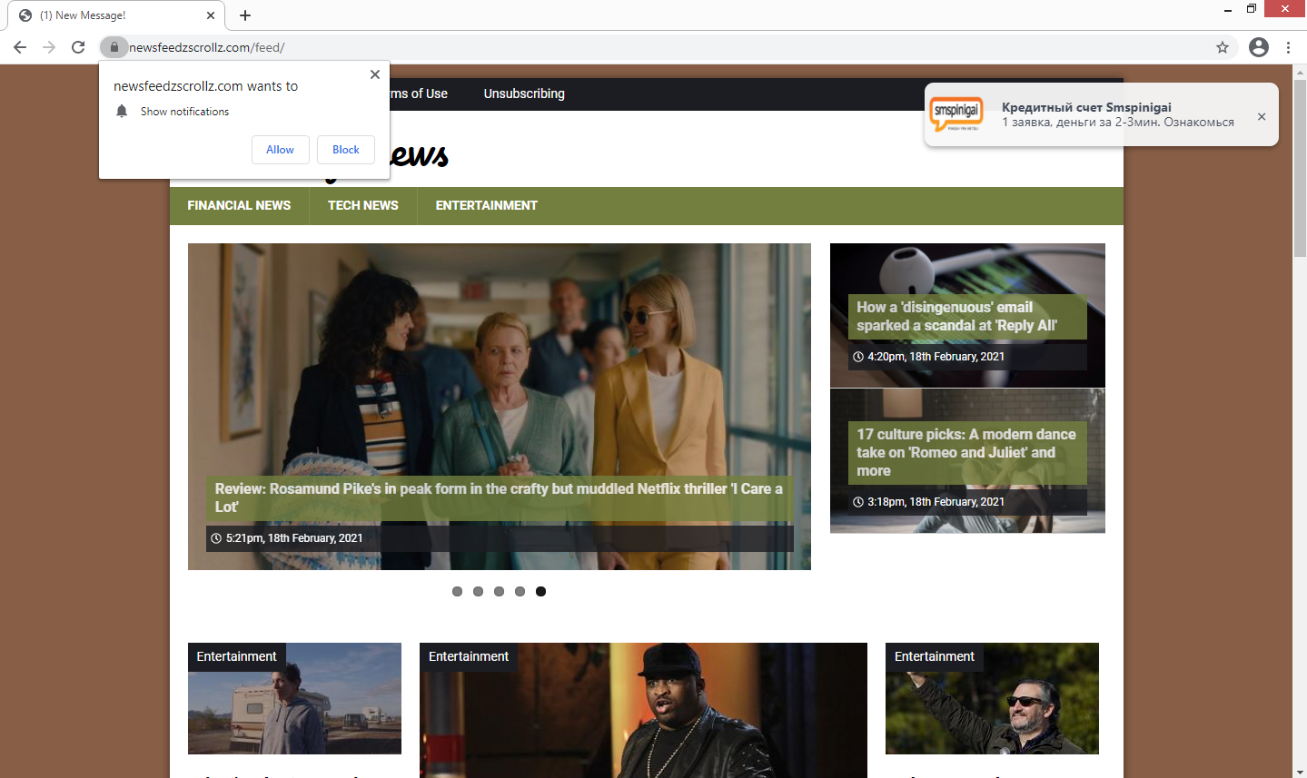Select the first carousel dot

[x=457, y=591]
